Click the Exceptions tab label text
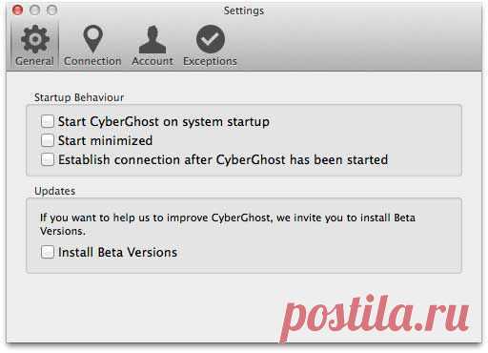 (210, 61)
